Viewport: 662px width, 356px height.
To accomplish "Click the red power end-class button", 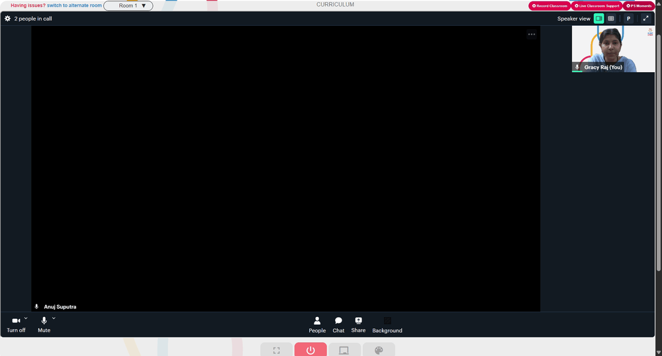I will (x=310, y=349).
